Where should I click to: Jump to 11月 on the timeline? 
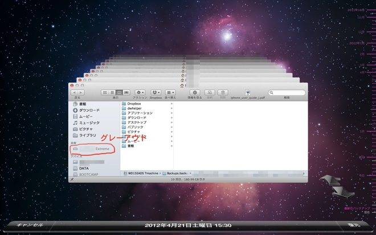coord(361,17)
